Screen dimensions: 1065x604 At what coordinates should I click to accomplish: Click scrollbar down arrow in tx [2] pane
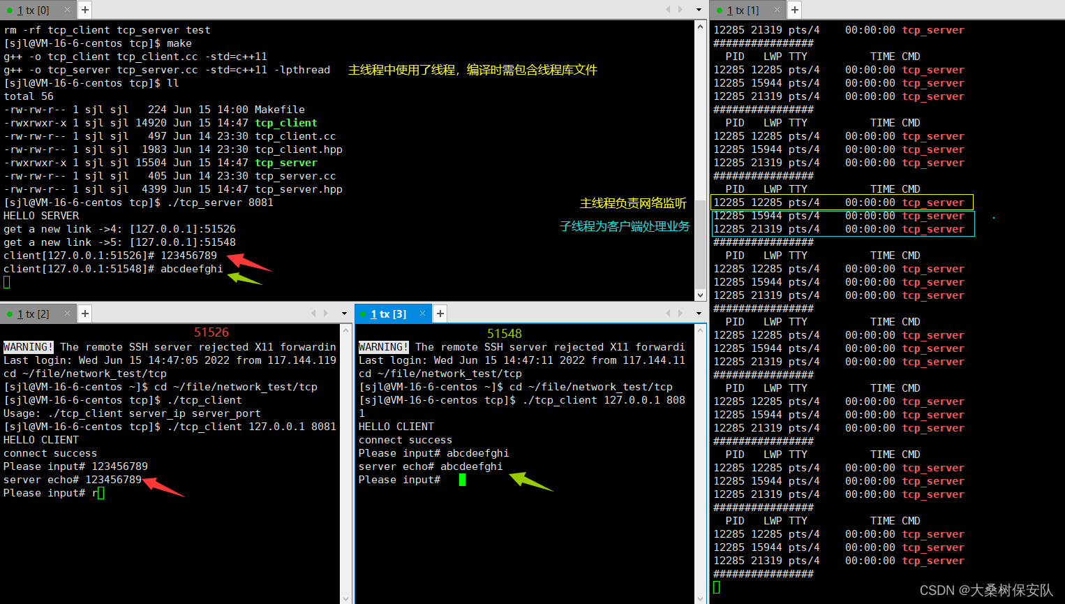(345, 598)
